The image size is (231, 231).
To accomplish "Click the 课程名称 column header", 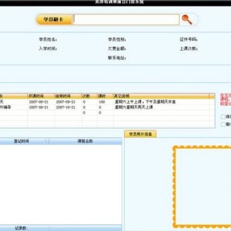I will coord(85,141).
